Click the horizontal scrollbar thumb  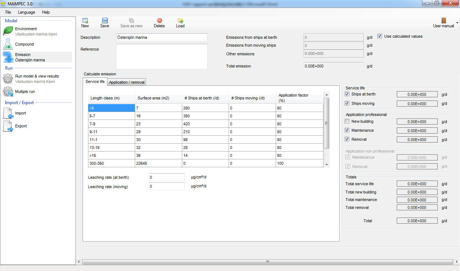point(267,262)
